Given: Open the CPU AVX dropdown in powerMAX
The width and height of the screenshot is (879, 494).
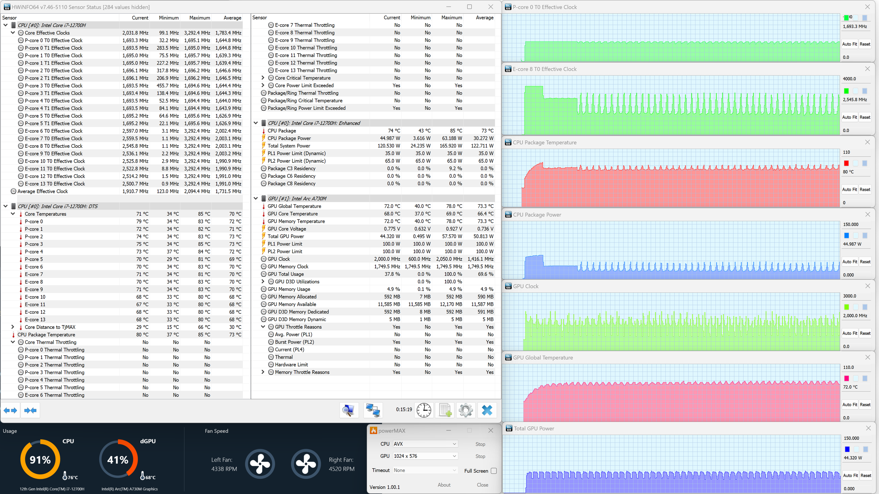Looking at the screenshot, I should click(425, 444).
